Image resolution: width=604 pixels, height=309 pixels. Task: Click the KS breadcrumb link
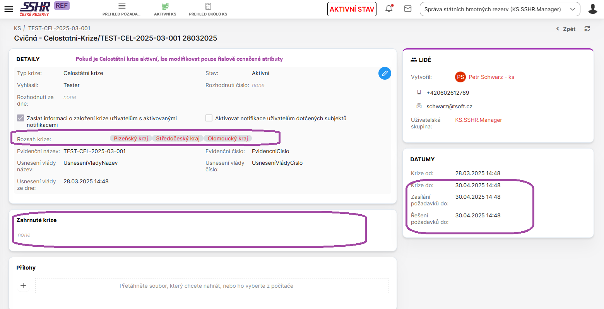click(17, 28)
